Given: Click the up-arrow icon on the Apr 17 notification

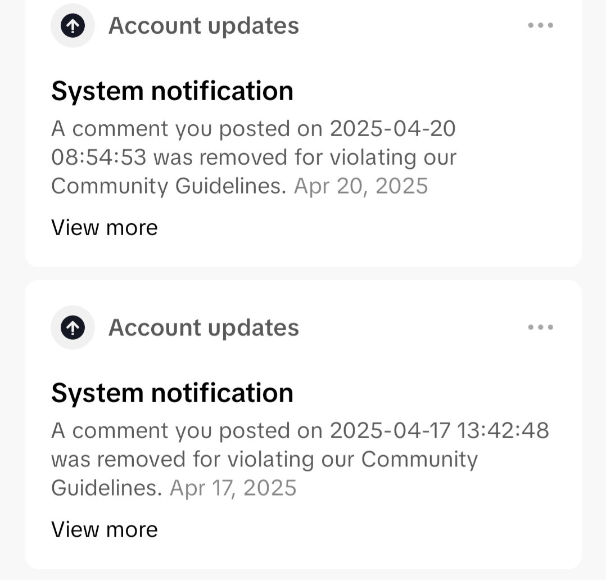Looking at the screenshot, I should [73, 327].
